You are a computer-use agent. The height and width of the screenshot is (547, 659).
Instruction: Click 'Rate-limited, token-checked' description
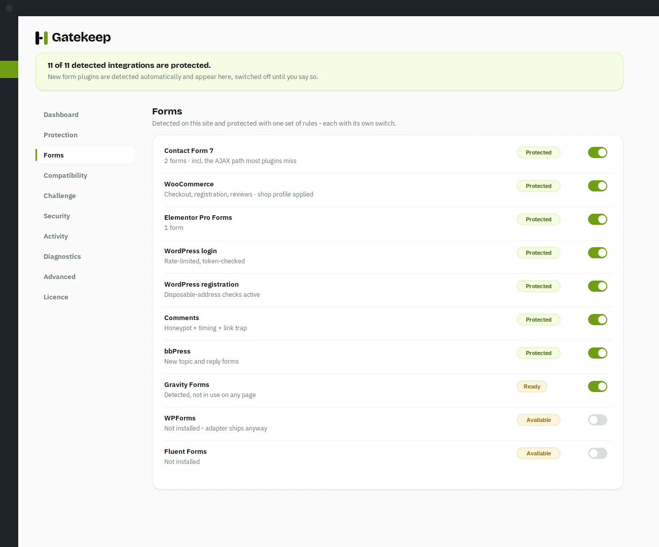point(204,261)
